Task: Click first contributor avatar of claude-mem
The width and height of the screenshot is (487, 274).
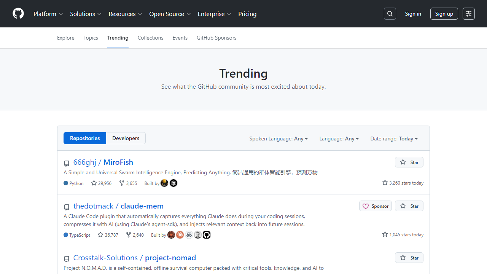Action: 171,235
